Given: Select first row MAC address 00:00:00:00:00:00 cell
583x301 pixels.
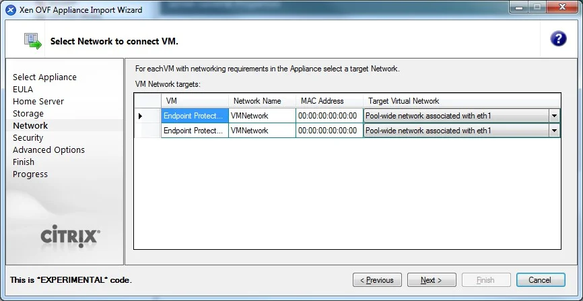Looking at the screenshot, I should [x=329, y=116].
